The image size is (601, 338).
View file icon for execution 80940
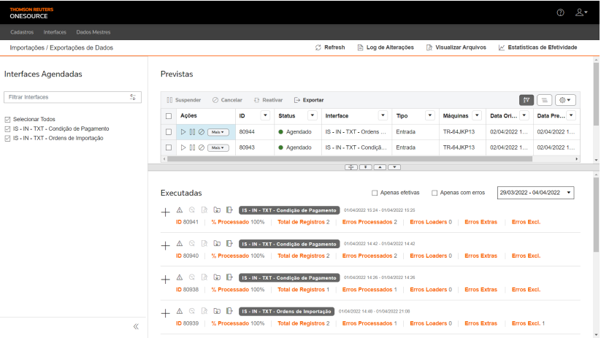(x=204, y=244)
